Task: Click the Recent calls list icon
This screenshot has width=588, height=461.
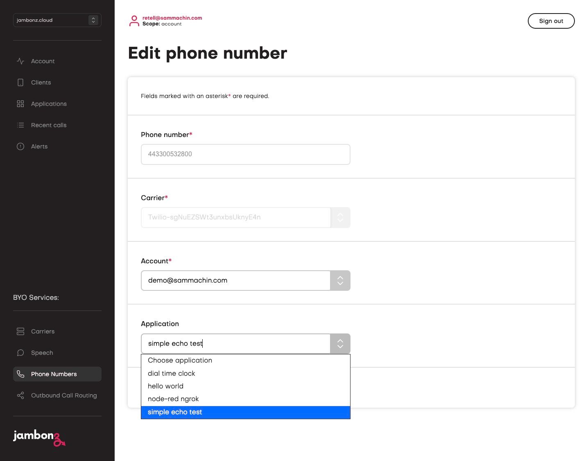Action: 20,125
